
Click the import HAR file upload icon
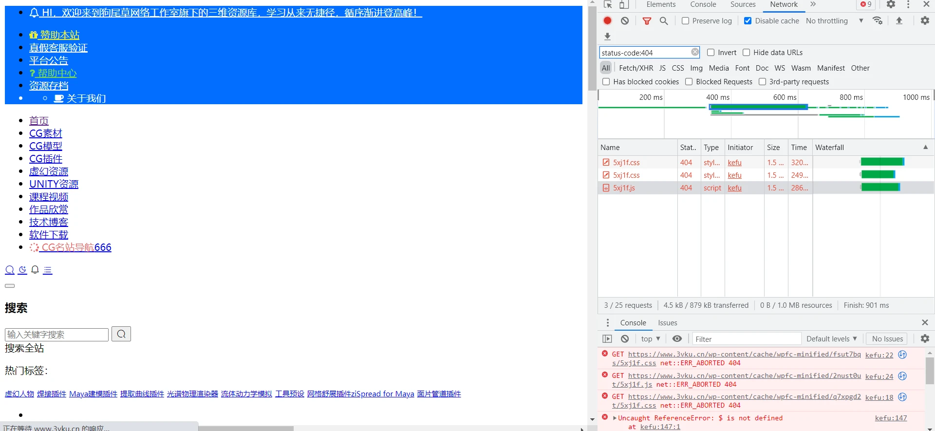[899, 21]
